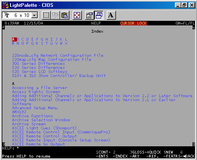
Task: Jump to index letter P
Action: [x=27, y=44]
